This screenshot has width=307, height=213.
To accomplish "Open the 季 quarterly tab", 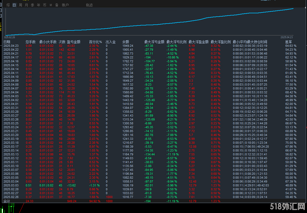I will tap(33, 5).
